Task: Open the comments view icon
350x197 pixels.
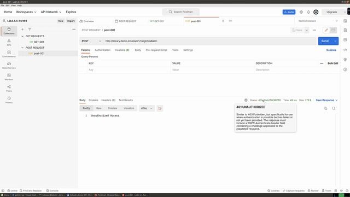Action: click(333, 30)
